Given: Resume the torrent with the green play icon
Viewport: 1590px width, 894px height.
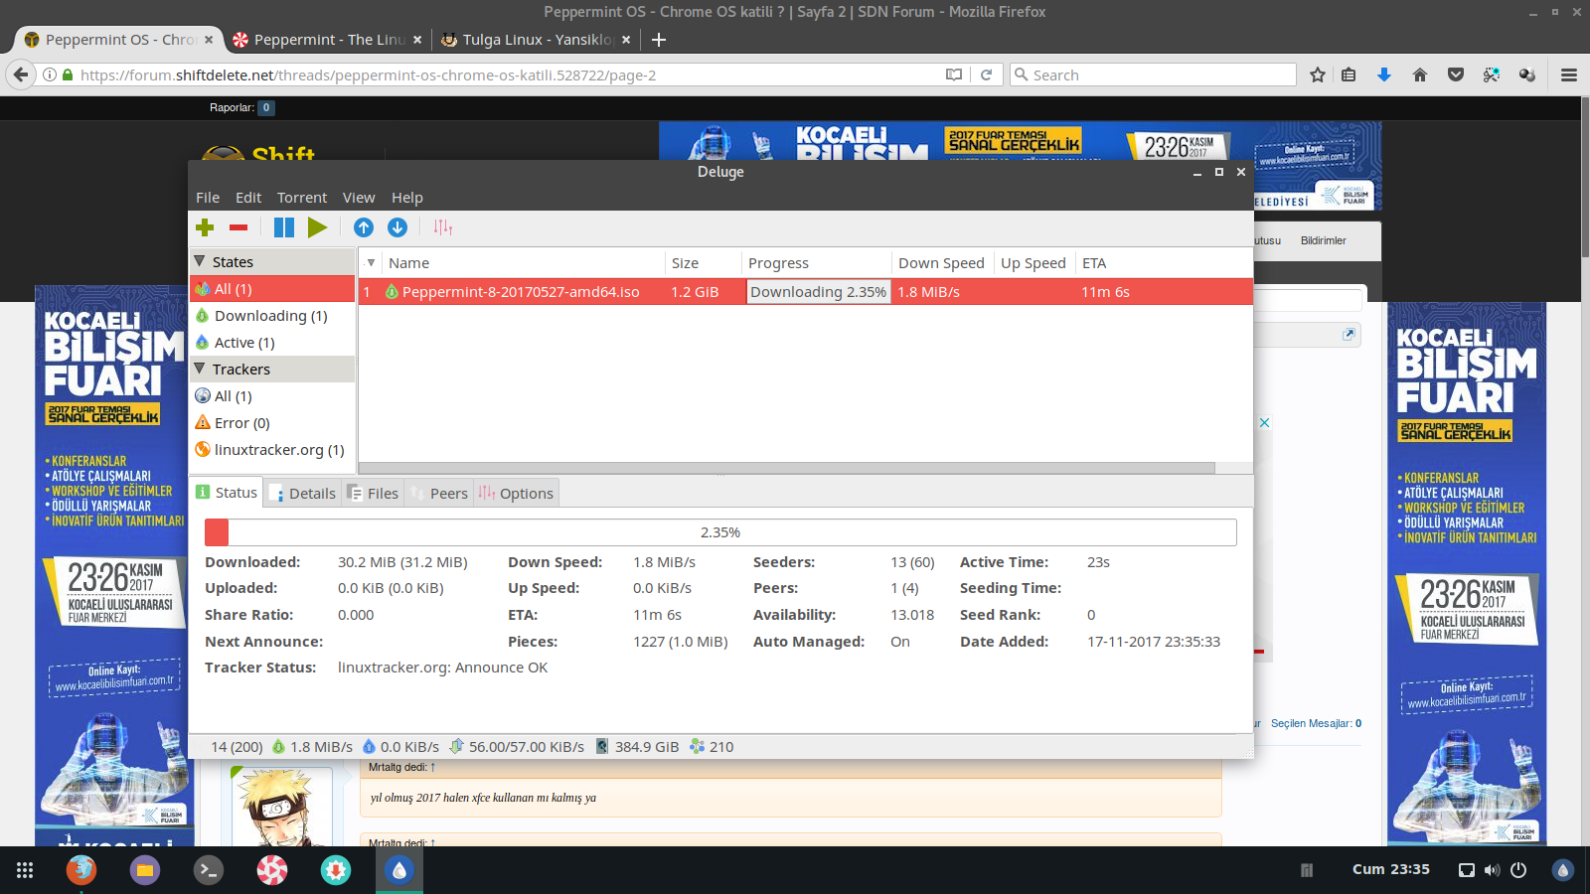Looking at the screenshot, I should [317, 227].
